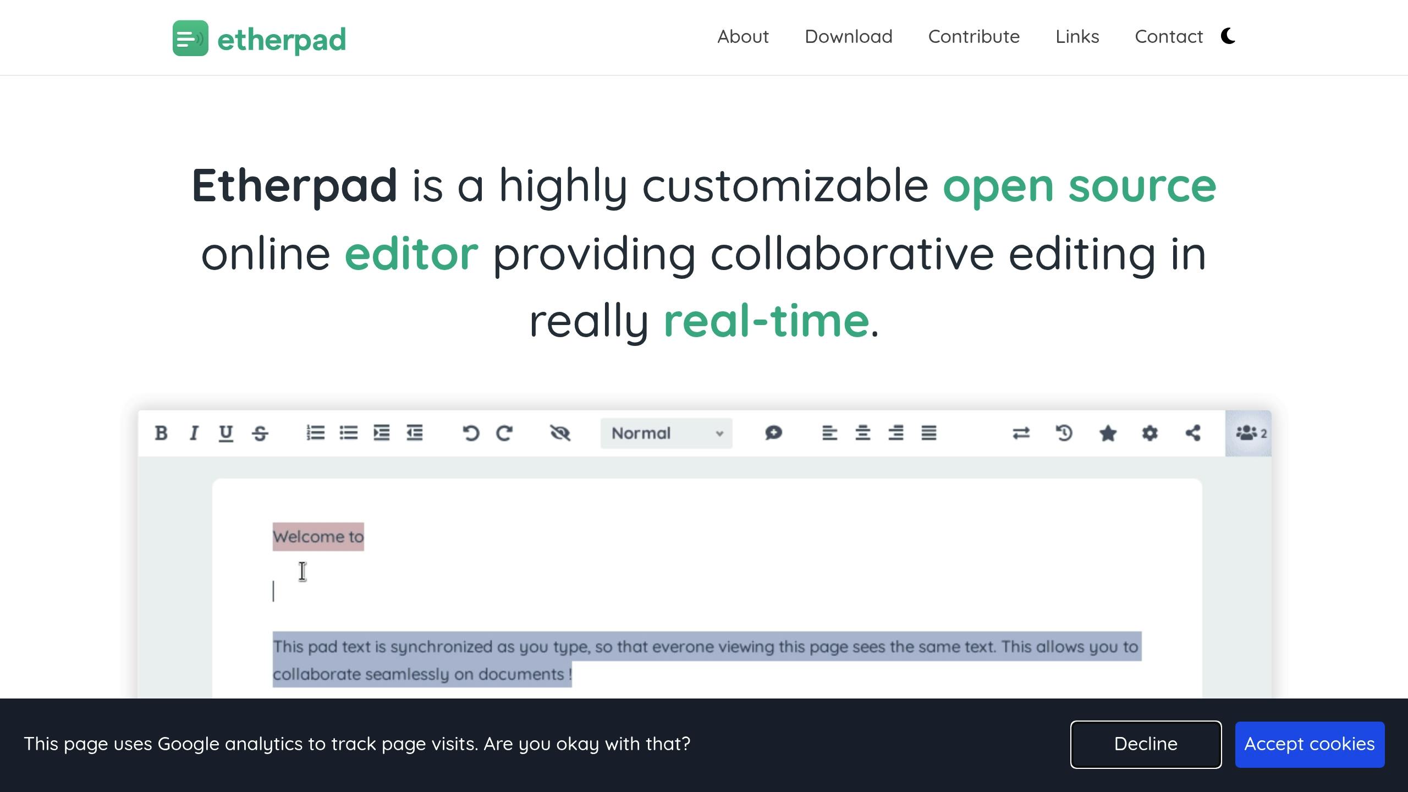
Task: Center align the text
Action: [x=862, y=433]
